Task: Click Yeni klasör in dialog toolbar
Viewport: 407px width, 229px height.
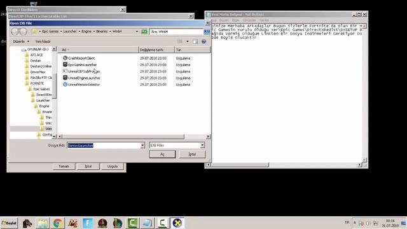Action: click(x=43, y=41)
